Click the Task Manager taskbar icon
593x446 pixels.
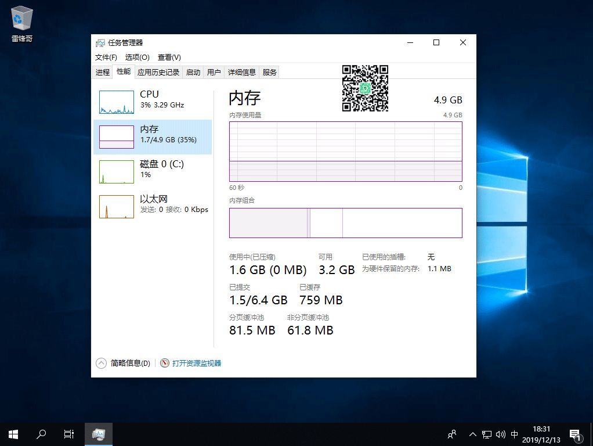98,434
